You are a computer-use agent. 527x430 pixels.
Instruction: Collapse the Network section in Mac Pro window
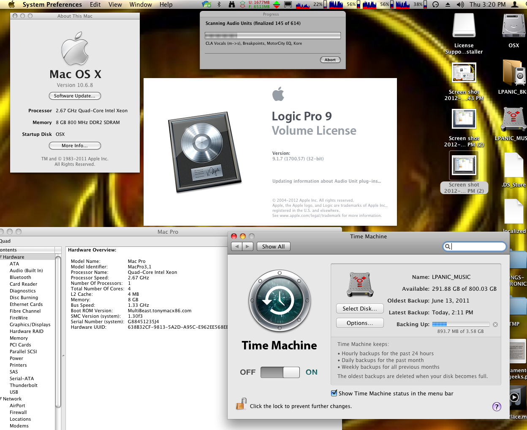coord(1,399)
